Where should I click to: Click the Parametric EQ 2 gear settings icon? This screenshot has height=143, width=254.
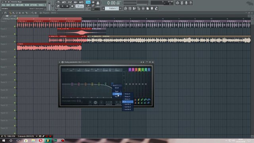63,62
